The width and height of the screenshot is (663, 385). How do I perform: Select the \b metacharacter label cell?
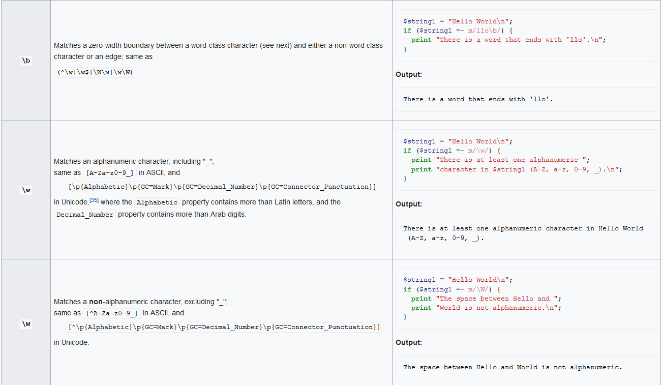(25, 61)
